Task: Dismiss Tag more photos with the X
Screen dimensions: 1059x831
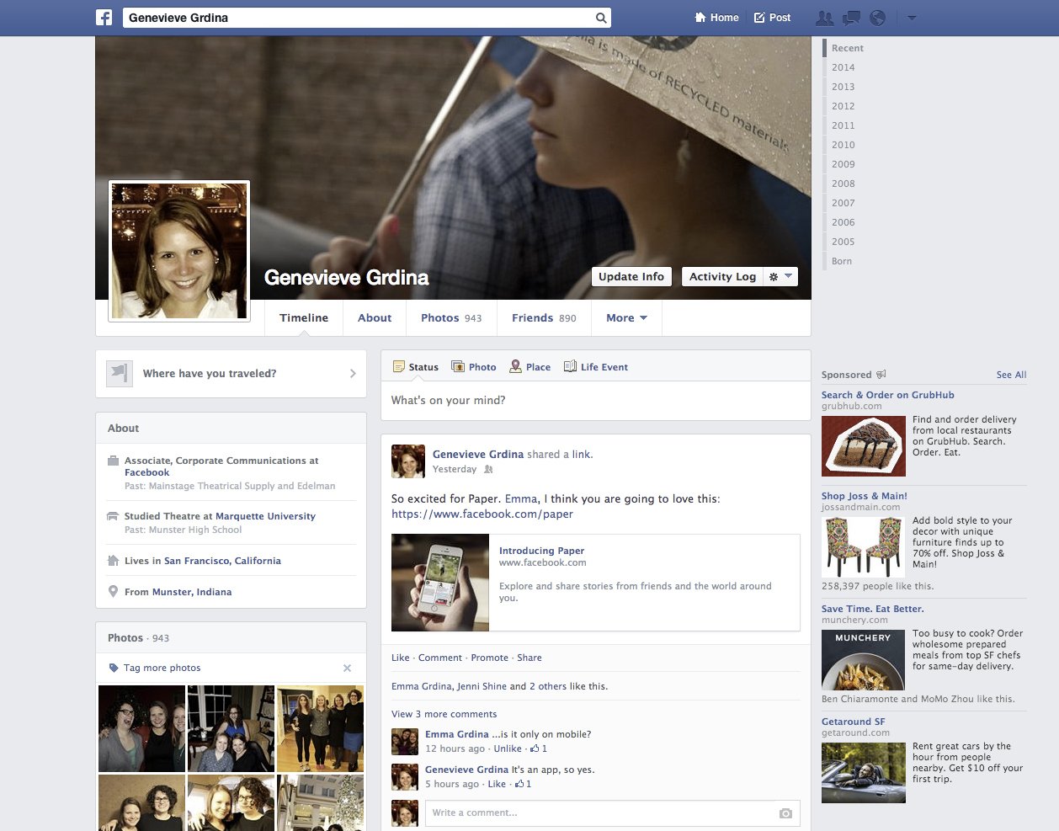Action: (347, 668)
